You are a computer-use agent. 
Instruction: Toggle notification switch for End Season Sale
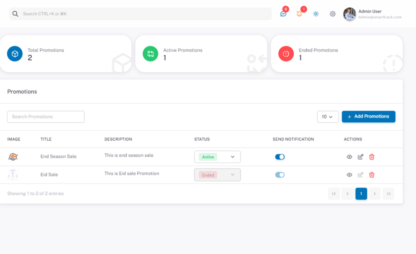(280, 157)
